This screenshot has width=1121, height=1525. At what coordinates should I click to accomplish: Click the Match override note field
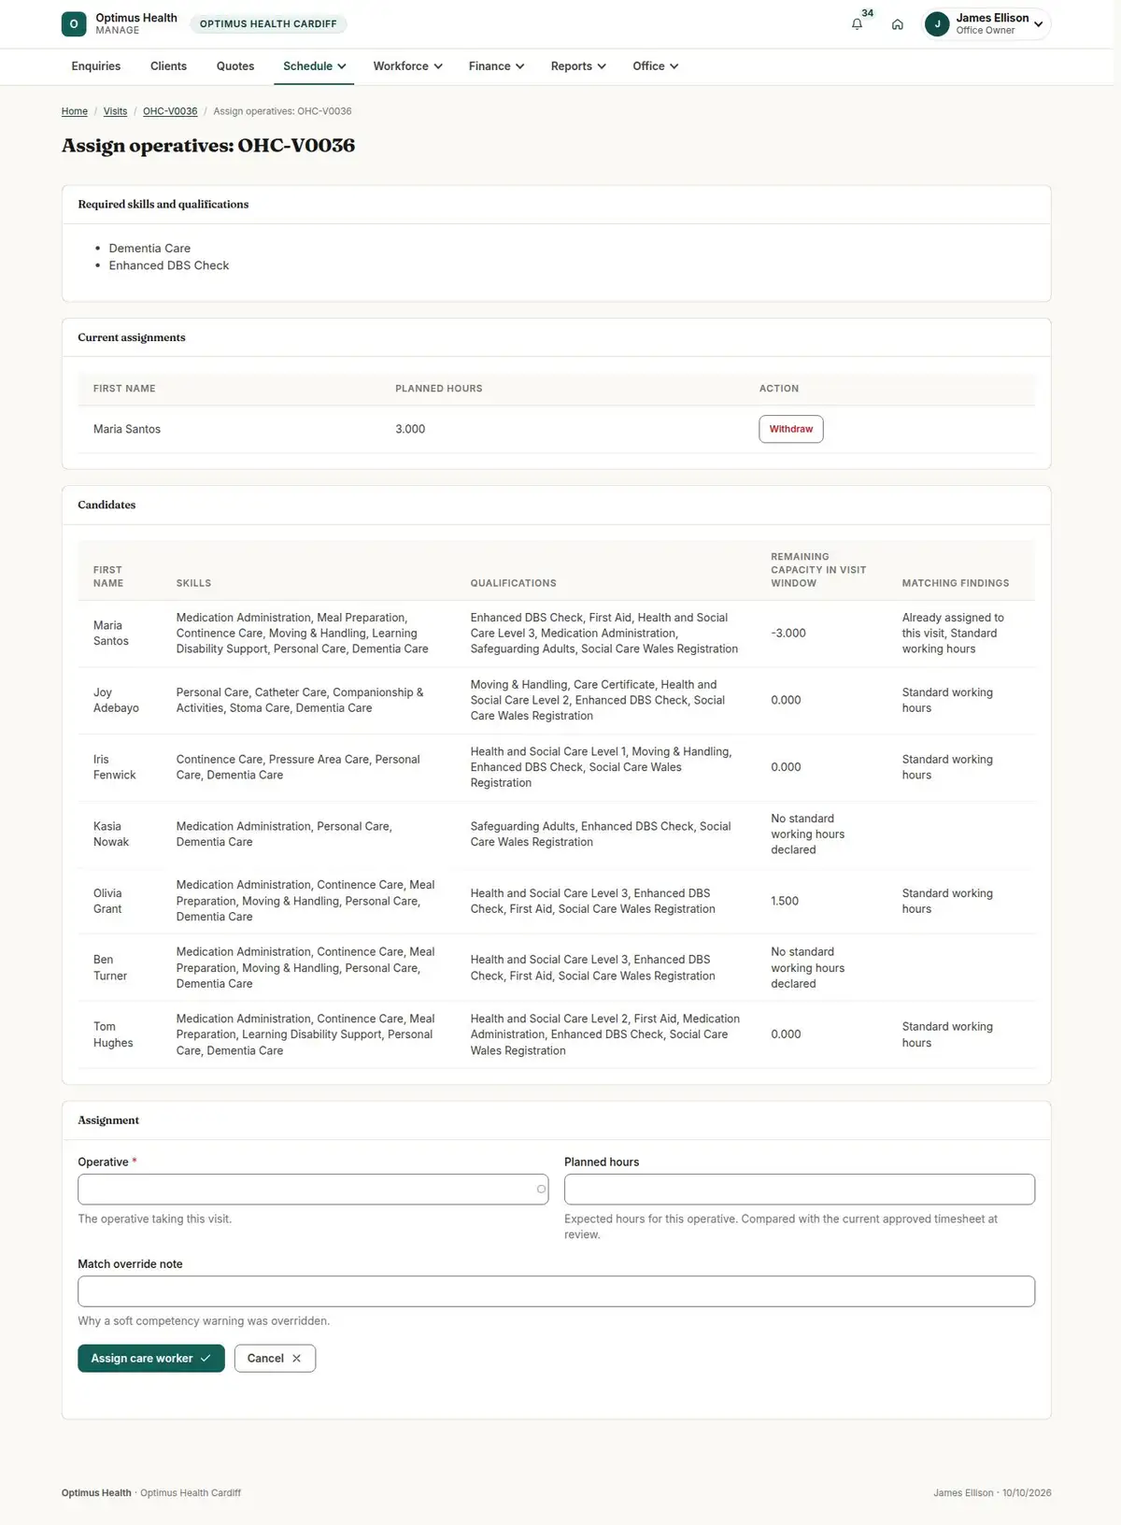click(557, 1291)
